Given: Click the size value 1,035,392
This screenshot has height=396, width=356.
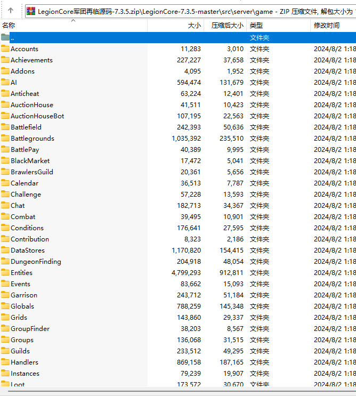Looking at the screenshot, I should [x=187, y=139].
